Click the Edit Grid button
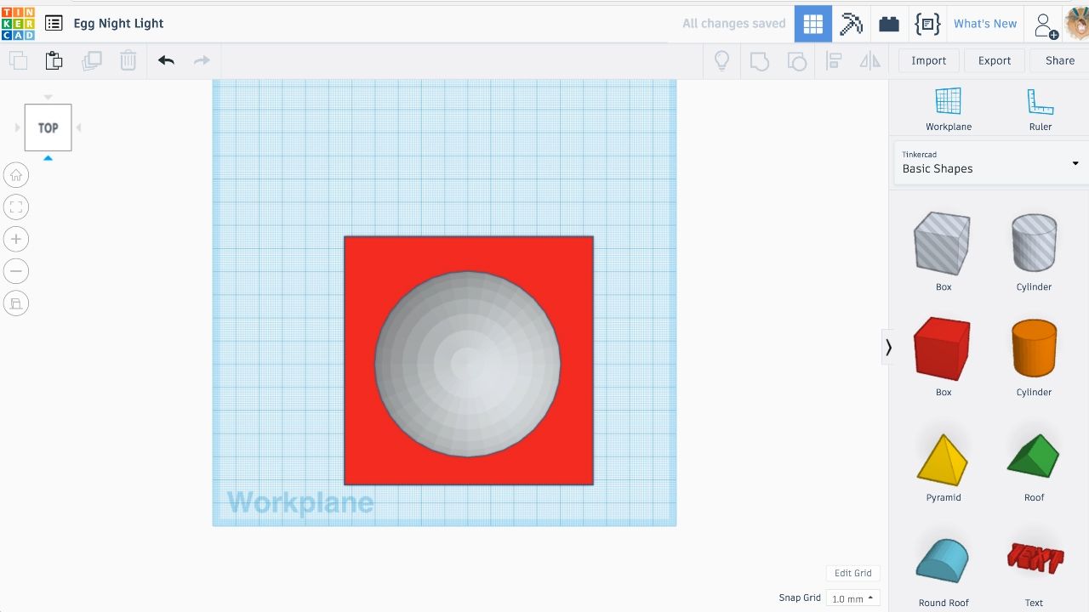This screenshot has width=1089, height=612. (x=852, y=573)
